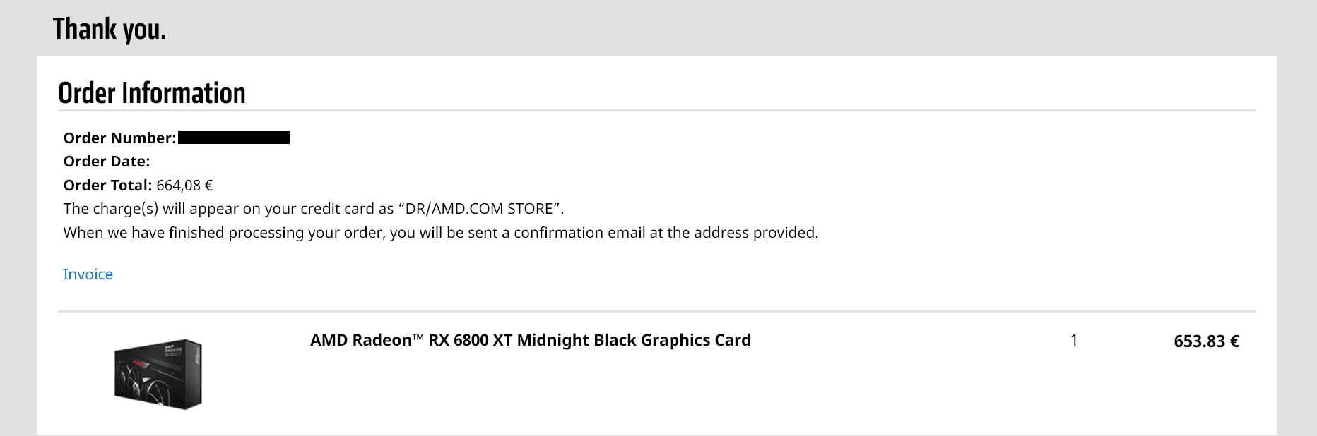Click the Order Total label
Screen dimensions: 1317x436
coord(107,186)
